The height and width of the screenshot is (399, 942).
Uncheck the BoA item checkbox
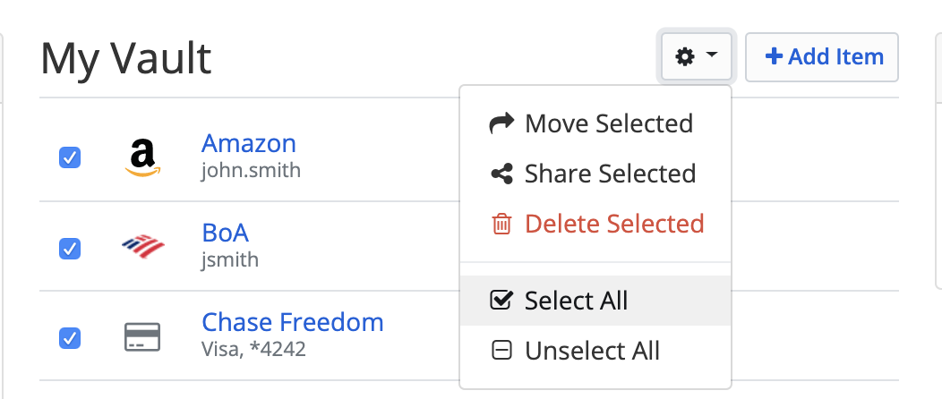coord(70,248)
